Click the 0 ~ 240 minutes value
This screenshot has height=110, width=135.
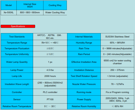(x=117, y=54)
